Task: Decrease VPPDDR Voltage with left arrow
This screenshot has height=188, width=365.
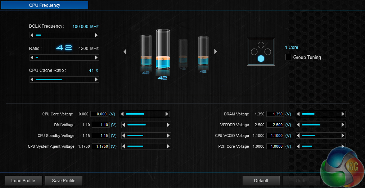Action: tap(298, 125)
